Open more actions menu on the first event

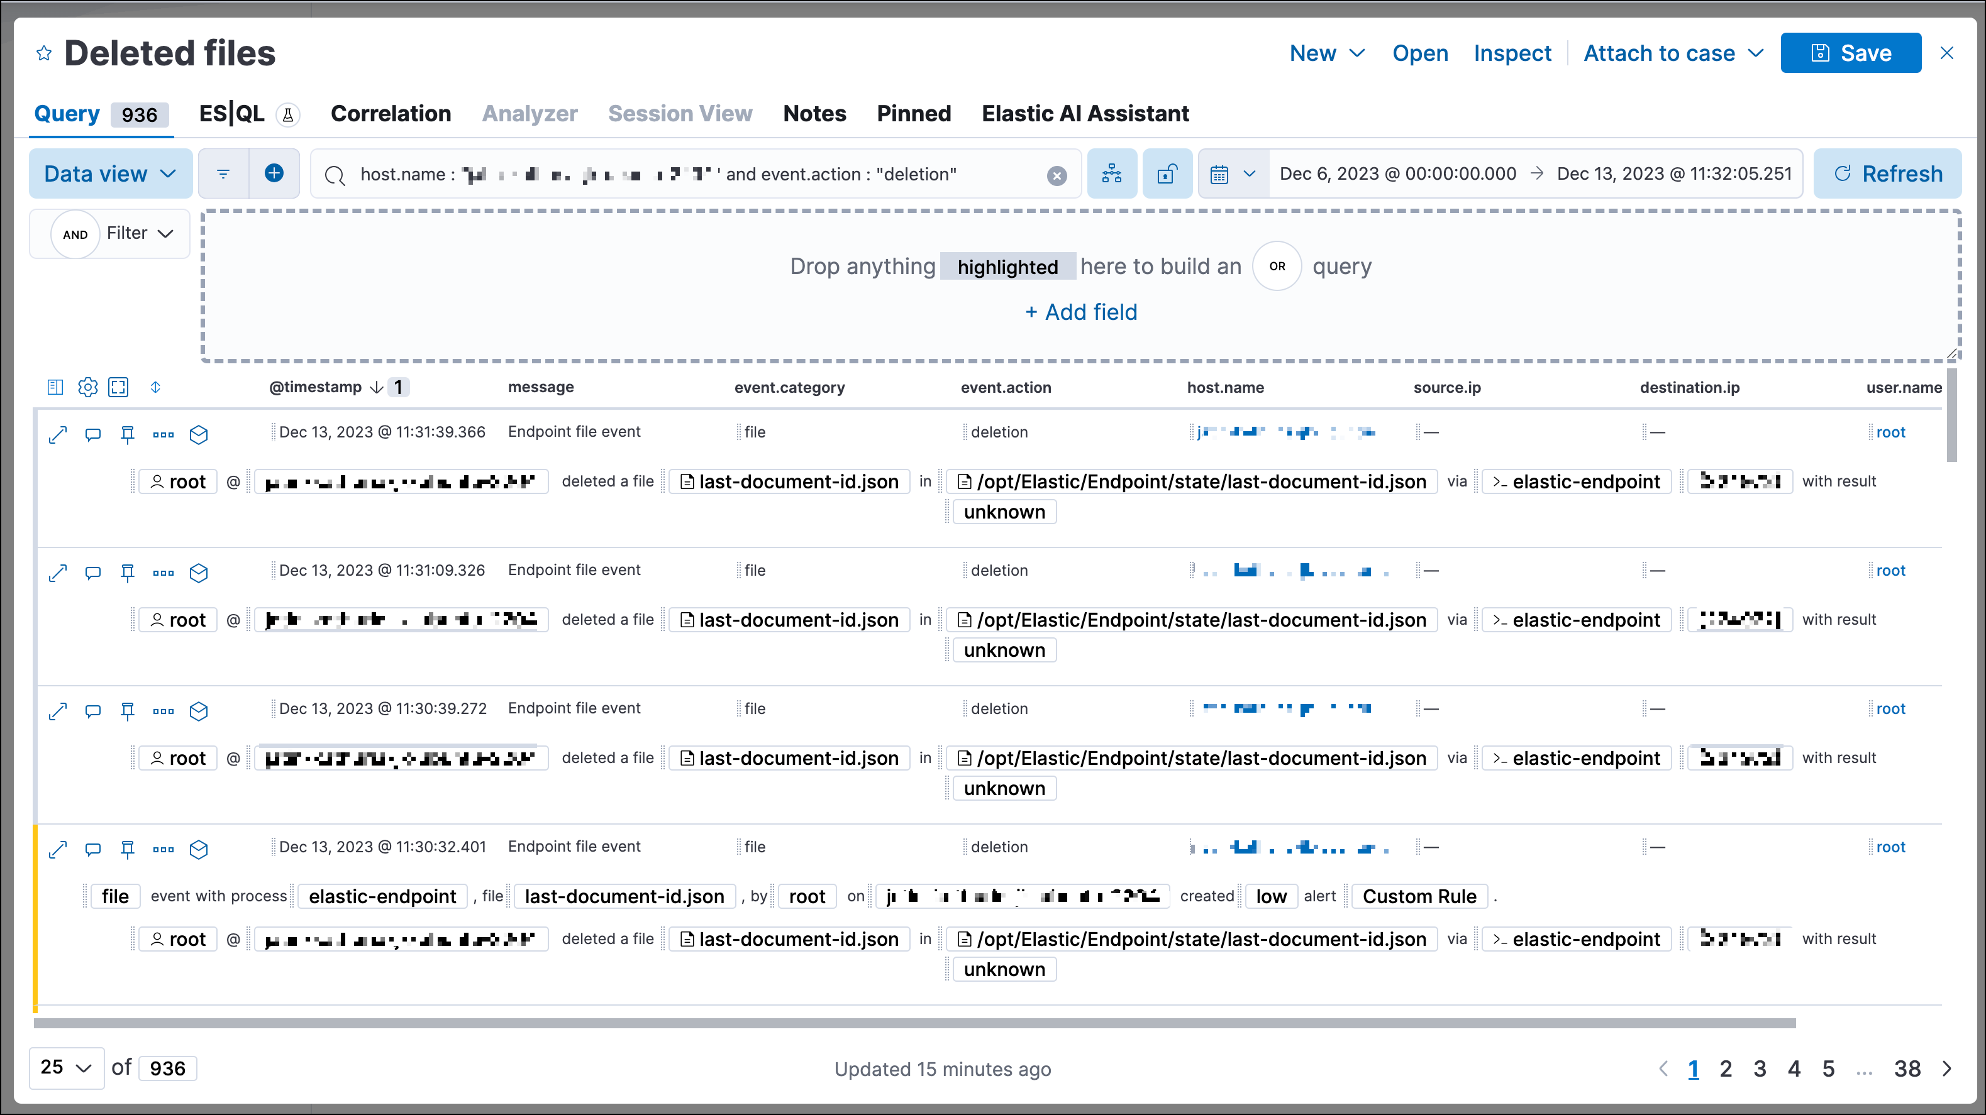point(163,434)
